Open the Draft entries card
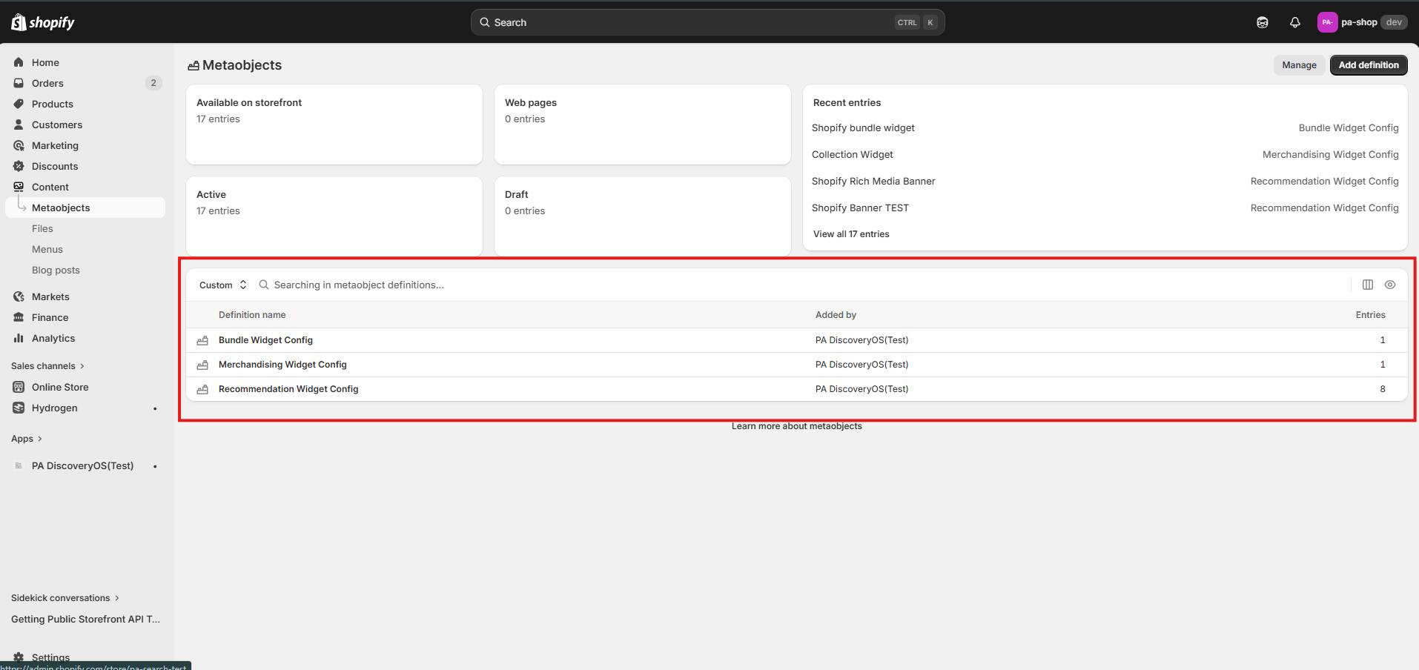1419x670 pixels. pos(643,216)
